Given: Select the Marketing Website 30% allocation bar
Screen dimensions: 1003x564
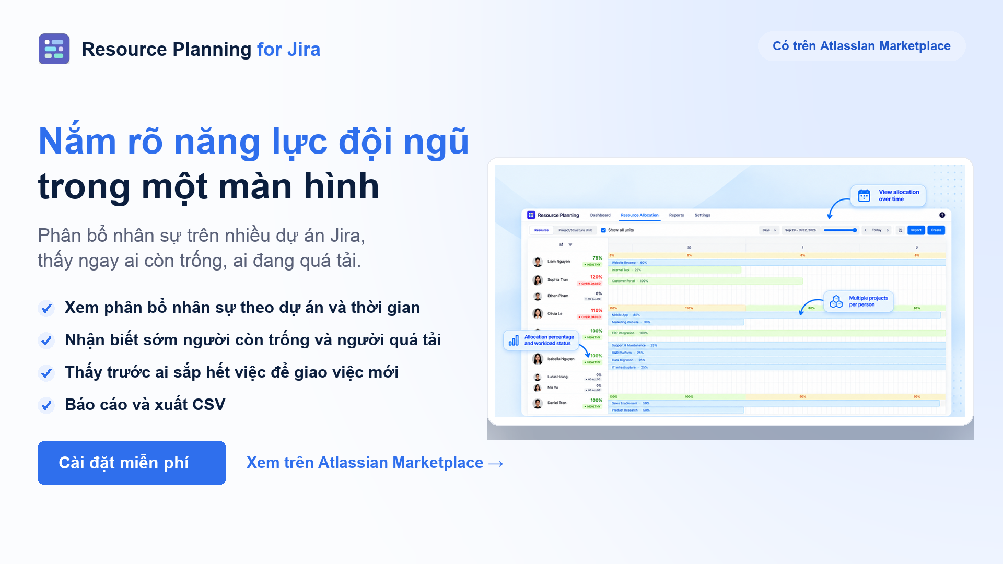Looking at the screenshot, I should coord(677,322).
